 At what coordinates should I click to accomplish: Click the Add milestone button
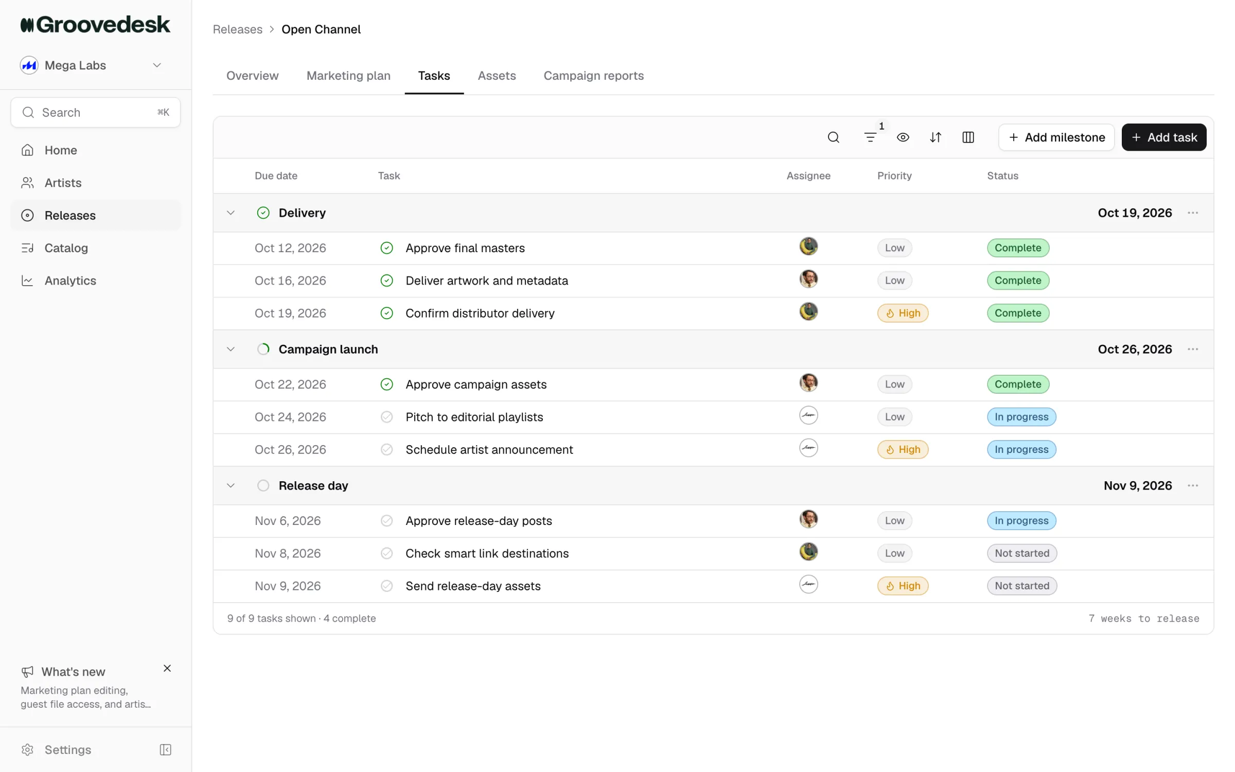[x=1056, y=137]
